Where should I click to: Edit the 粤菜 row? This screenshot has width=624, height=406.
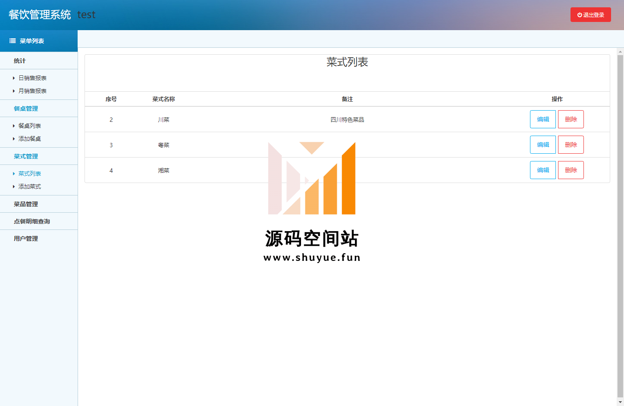point(543,145)
